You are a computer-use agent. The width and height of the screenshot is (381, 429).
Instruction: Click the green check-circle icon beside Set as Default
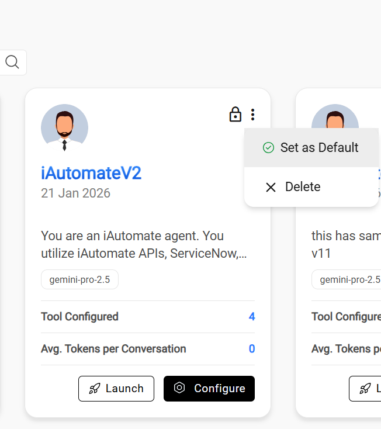pos(268,148)
